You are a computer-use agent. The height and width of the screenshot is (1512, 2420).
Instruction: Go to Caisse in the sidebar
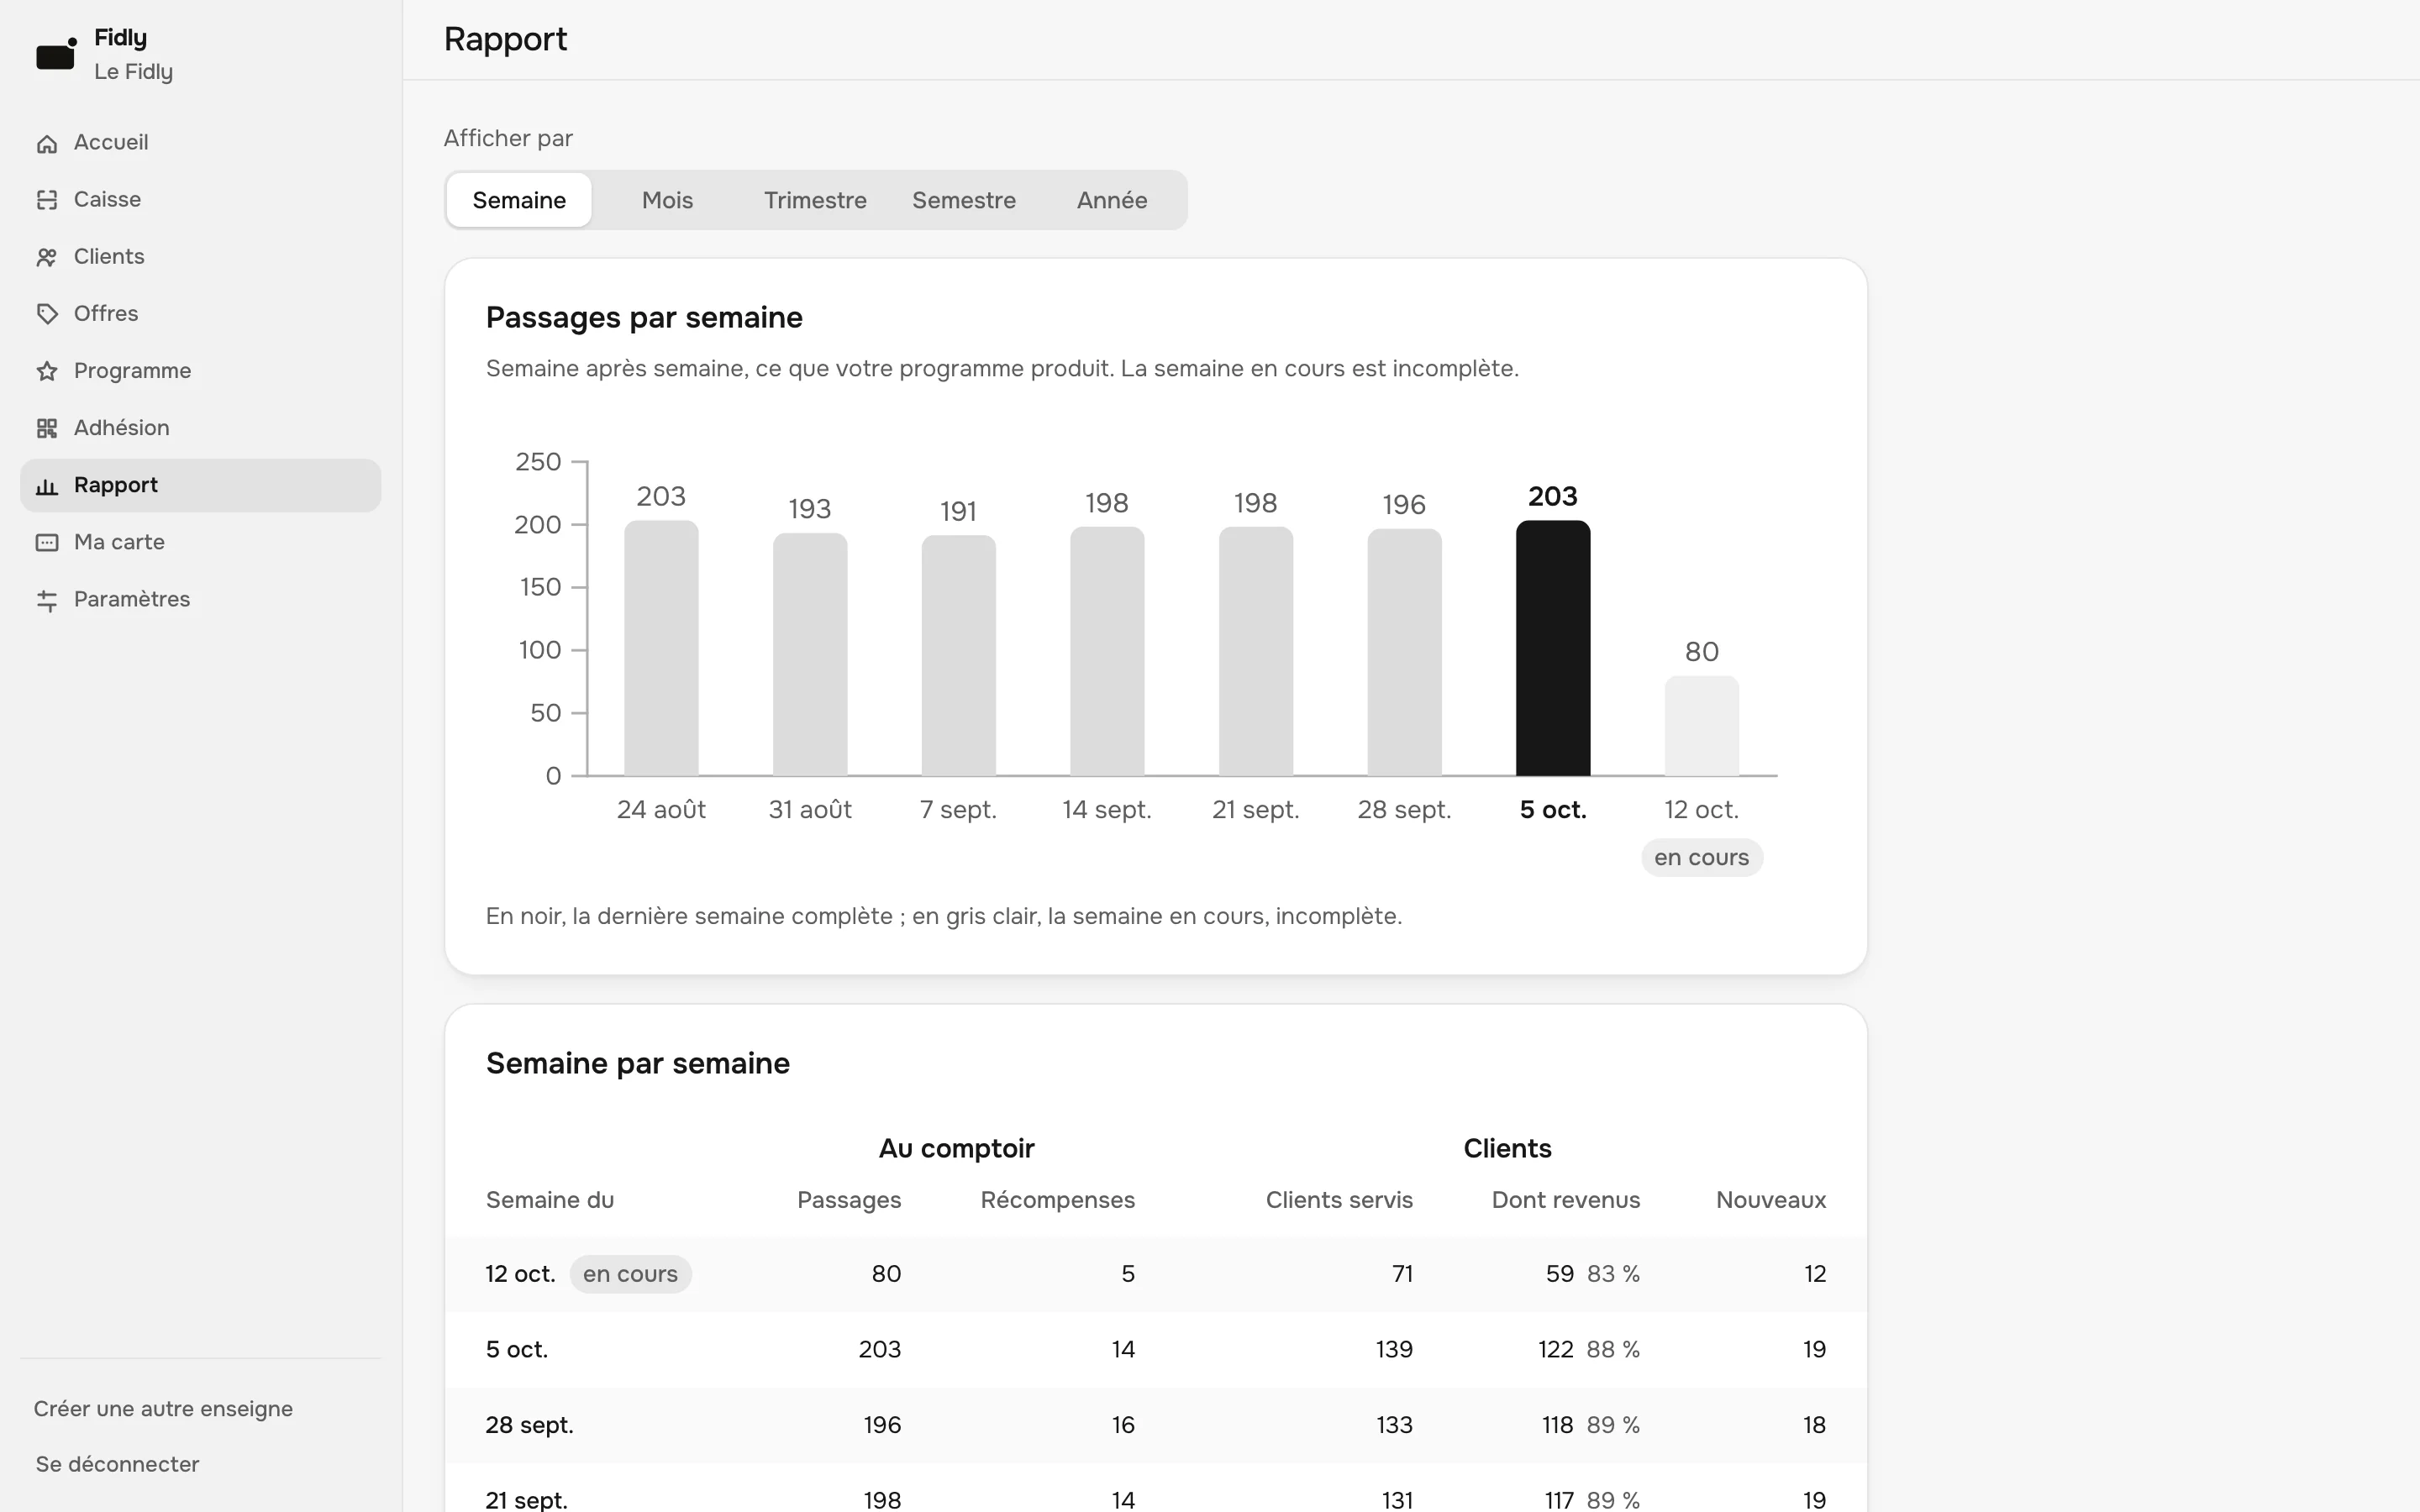coord(200,200)
